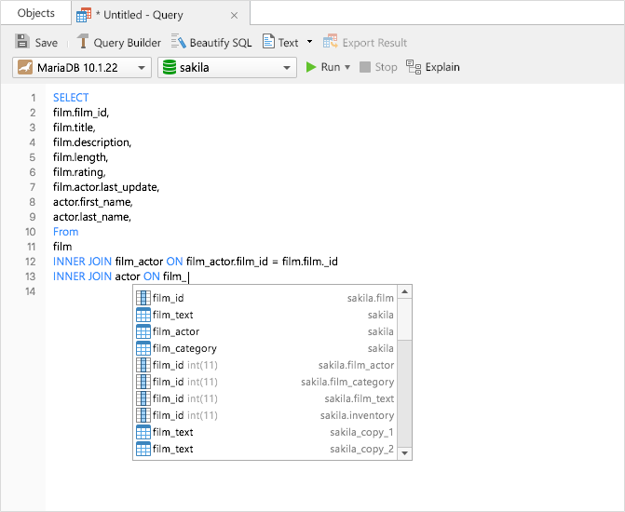Click the Text document icon
Image resolution: width=625 pixels, height=512 pixels.
(x=268, y=42)
